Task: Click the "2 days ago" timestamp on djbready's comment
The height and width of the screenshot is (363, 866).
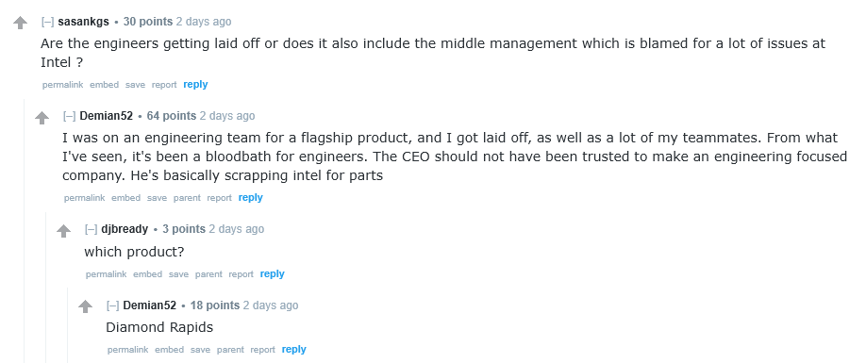Action: tap(237, 229)
